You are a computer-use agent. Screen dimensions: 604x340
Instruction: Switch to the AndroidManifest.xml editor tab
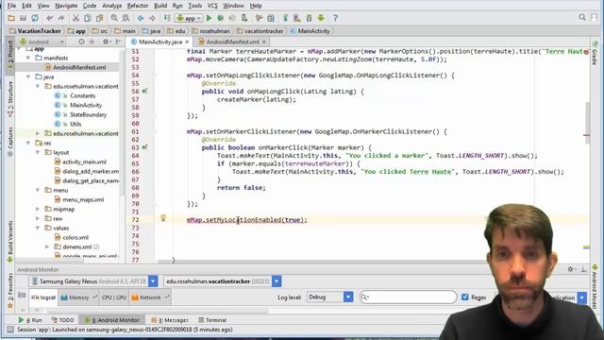point(232,42)
